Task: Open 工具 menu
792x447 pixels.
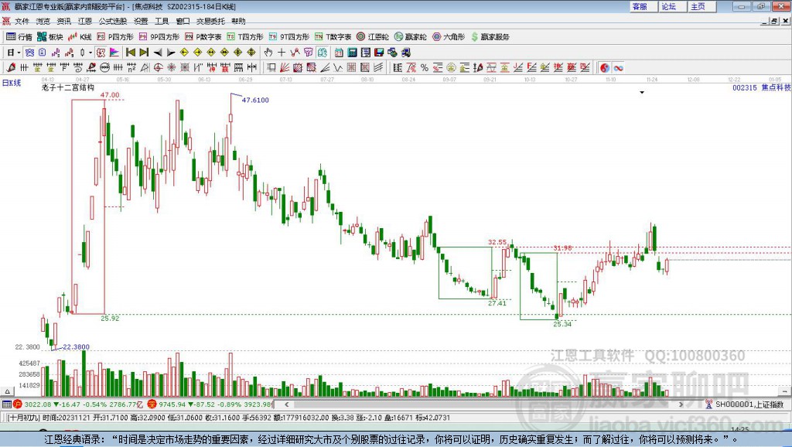Action: [162, 21]
